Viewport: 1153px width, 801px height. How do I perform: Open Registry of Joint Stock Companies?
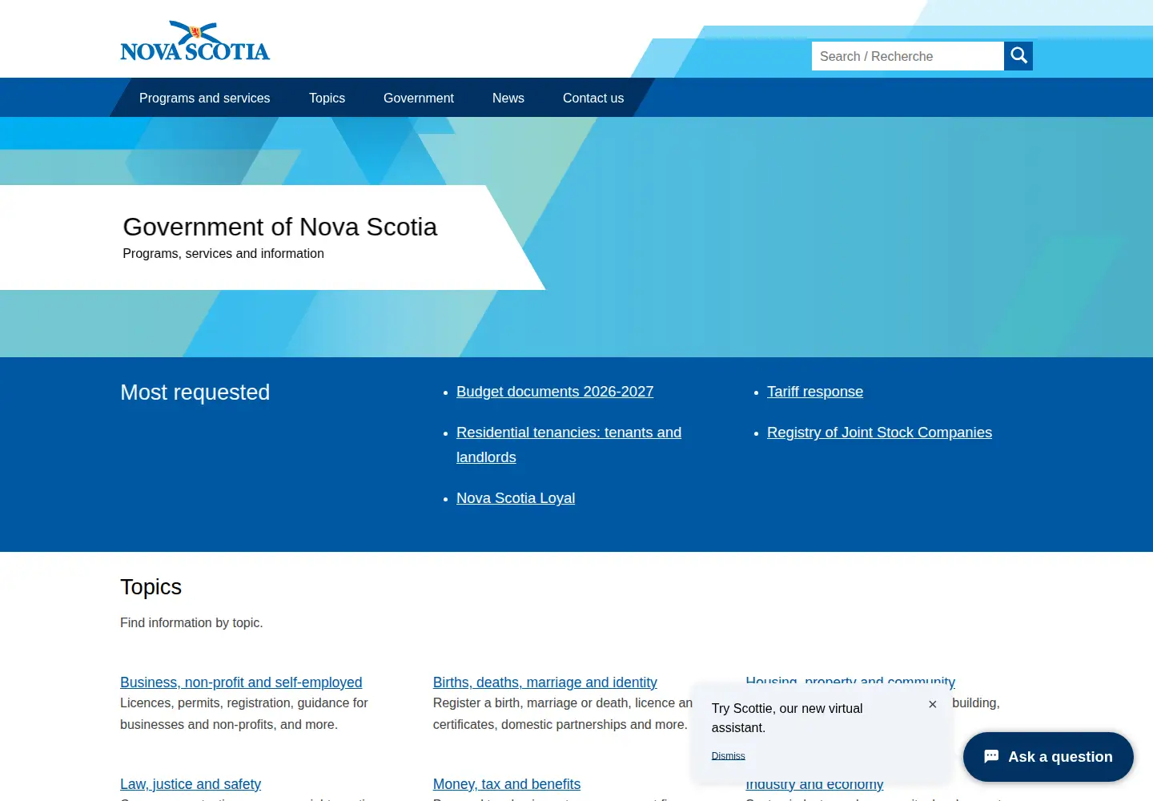pyautogui.click(x=879, y=433)
